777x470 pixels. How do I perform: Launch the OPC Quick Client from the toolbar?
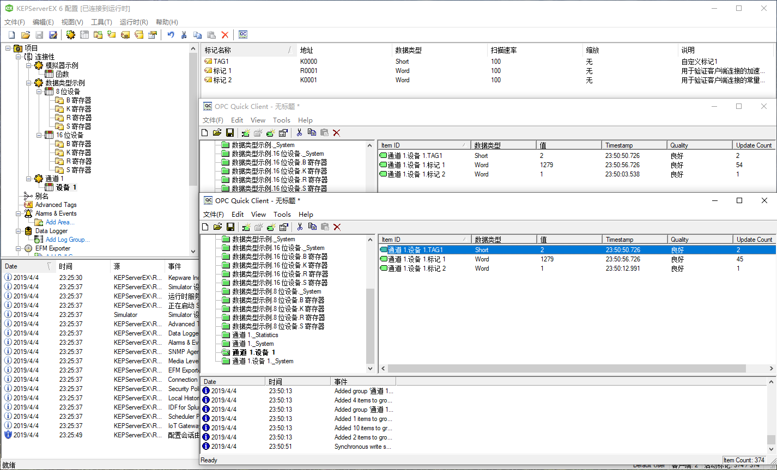point(242,34)
